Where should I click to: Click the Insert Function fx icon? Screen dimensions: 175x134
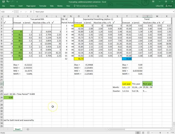point(32,12)
